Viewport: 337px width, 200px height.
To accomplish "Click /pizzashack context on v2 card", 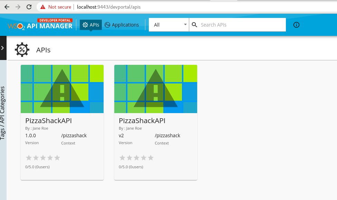I will pyautogui.click(x=167, y=136).
